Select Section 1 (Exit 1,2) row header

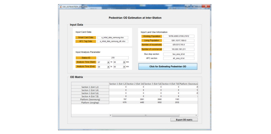pyautogui.click(x=90, y=87)
